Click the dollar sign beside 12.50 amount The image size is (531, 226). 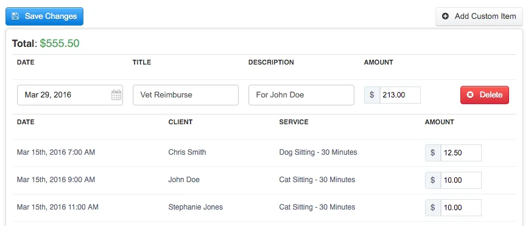433,153
